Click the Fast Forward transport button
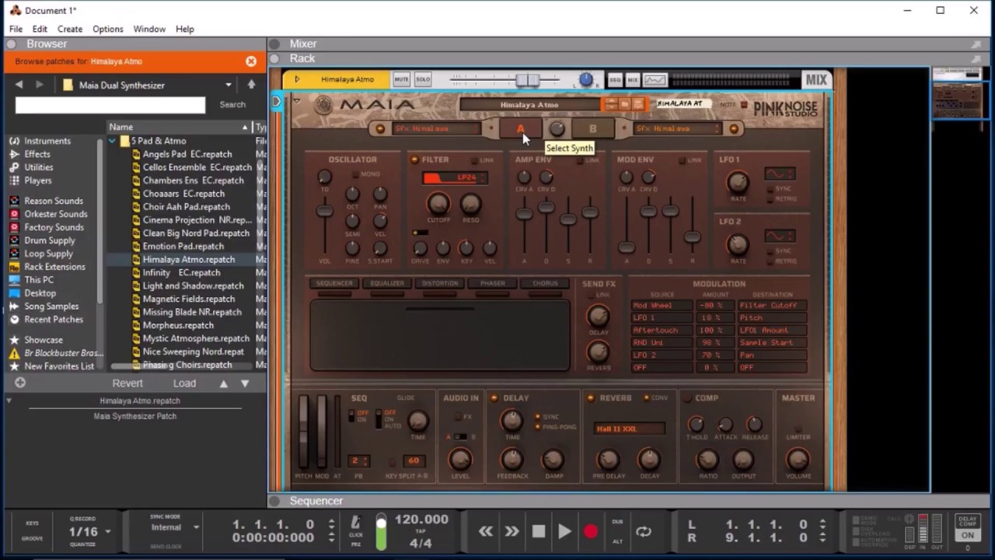The image size is (995, 560). coord(511,531)
